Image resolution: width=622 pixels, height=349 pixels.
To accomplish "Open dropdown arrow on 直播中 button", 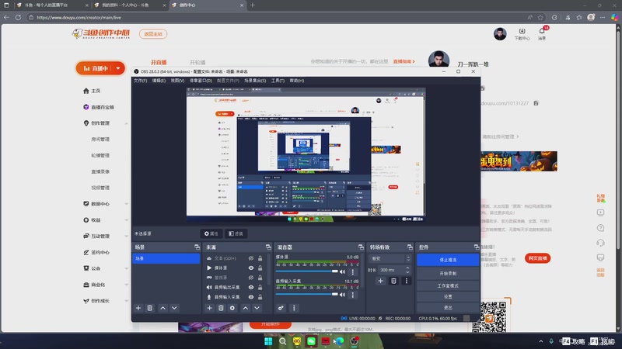I will (x=118, y=68).
